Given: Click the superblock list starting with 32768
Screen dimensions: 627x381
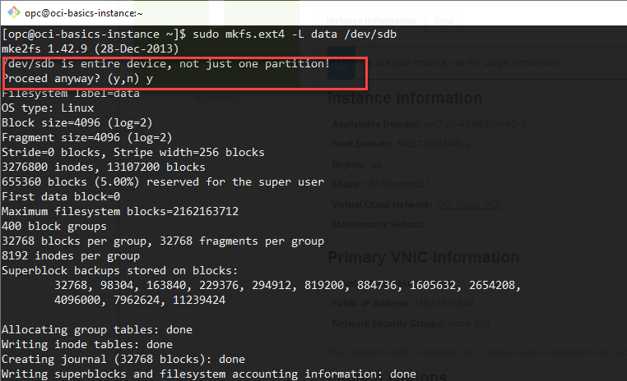Looking at the screenshot, I should pyautogui.click(x=287, y=285).
